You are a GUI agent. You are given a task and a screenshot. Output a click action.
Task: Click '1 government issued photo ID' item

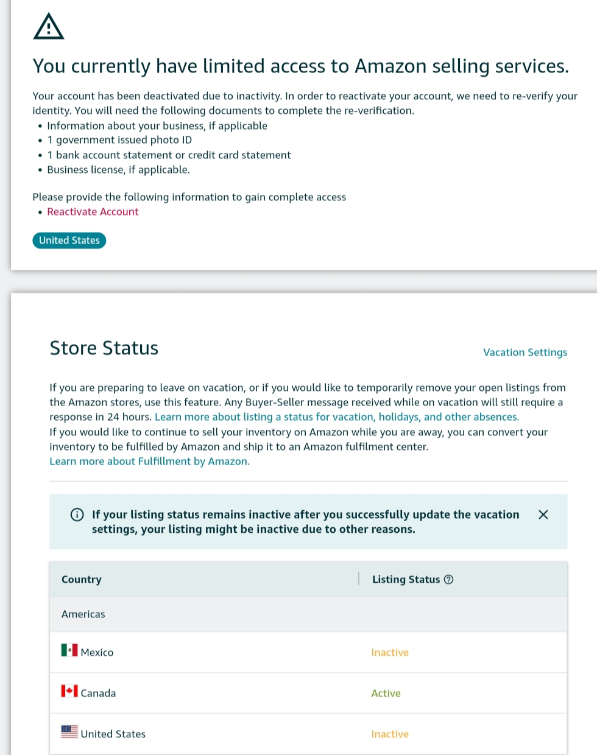119,140
